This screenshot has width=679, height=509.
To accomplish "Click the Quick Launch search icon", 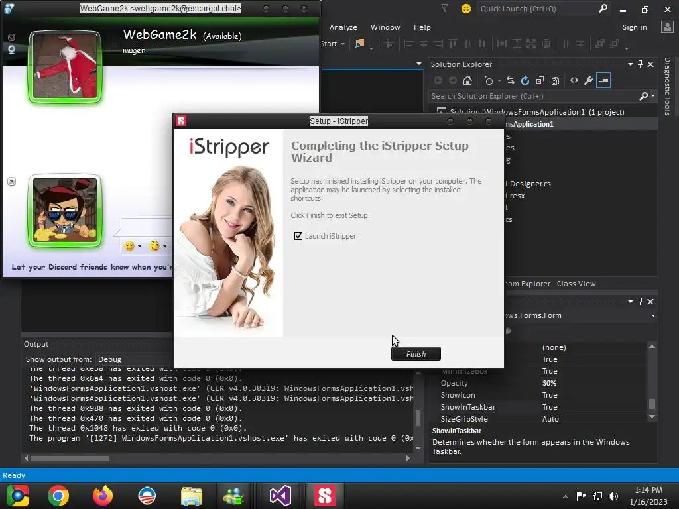I will coord(603,9).
